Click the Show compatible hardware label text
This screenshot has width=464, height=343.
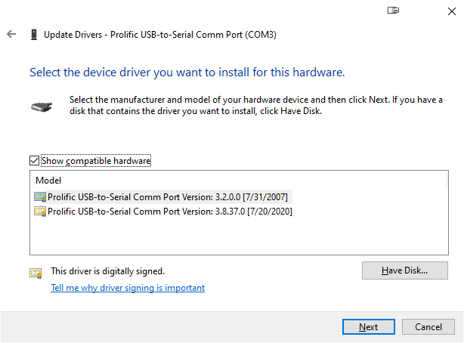click(96, 161)
